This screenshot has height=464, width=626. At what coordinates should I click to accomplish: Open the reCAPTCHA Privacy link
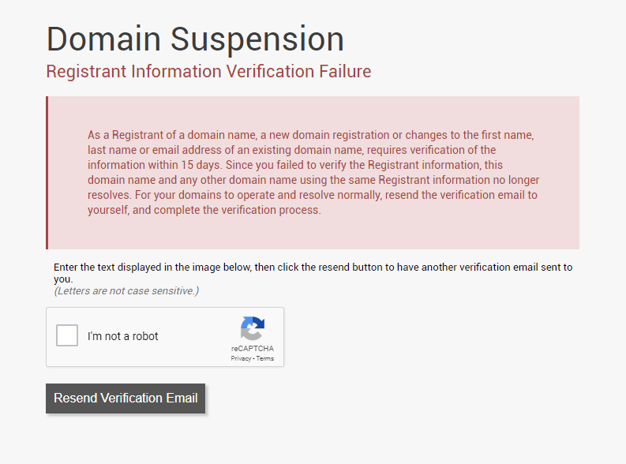coord(241,359)
